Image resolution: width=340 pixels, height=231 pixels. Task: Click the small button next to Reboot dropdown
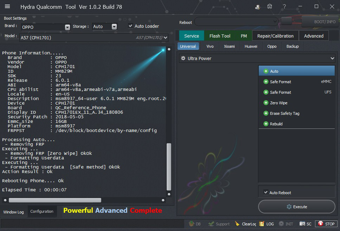pos(287,21)
